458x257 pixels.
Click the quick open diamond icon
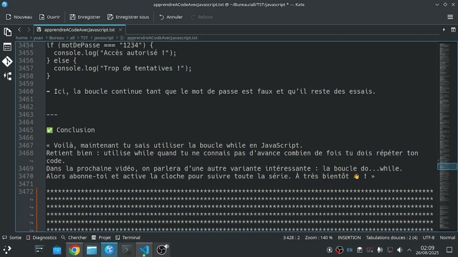point(444,30)
